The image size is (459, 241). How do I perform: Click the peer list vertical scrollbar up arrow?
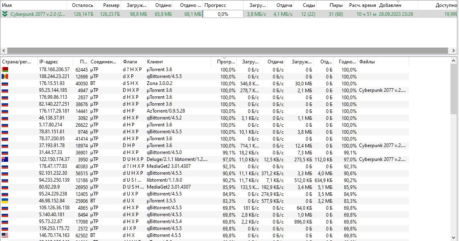pos(454,61)
